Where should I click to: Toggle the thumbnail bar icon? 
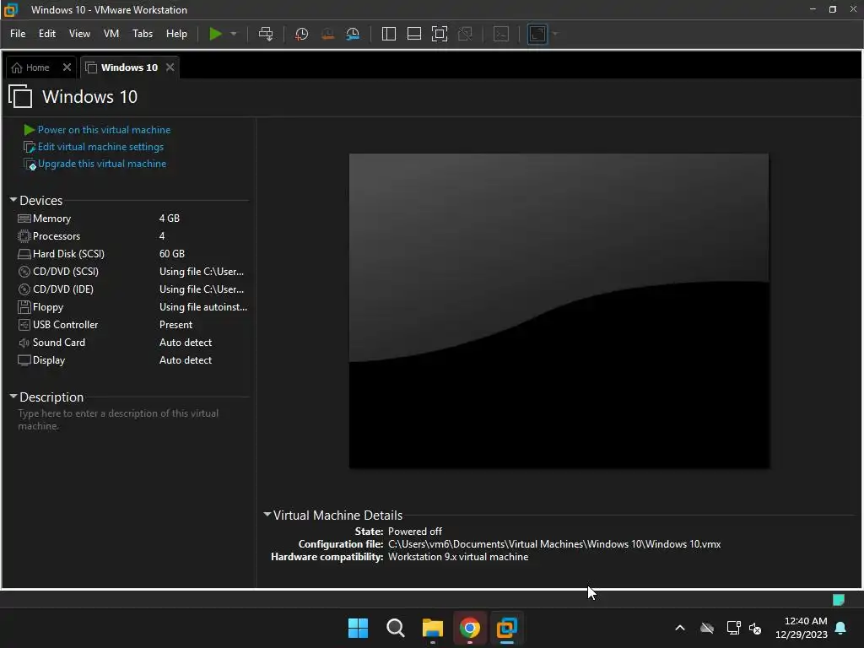point(413,34)
